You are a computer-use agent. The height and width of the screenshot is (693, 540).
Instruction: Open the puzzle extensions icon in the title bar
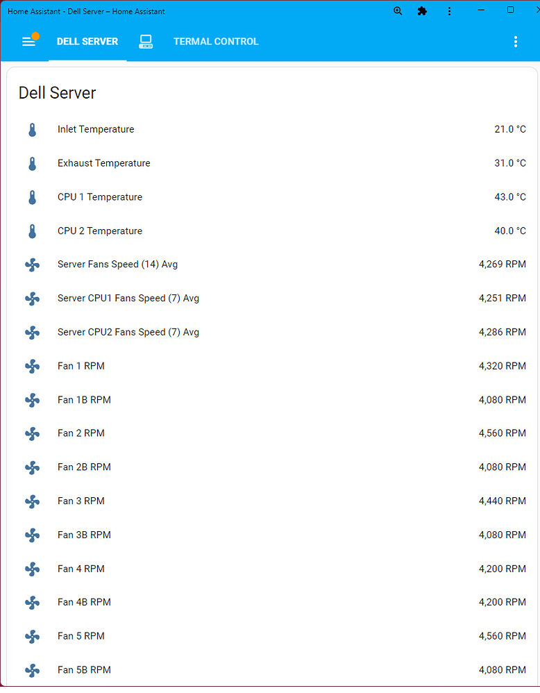(422, 10)
